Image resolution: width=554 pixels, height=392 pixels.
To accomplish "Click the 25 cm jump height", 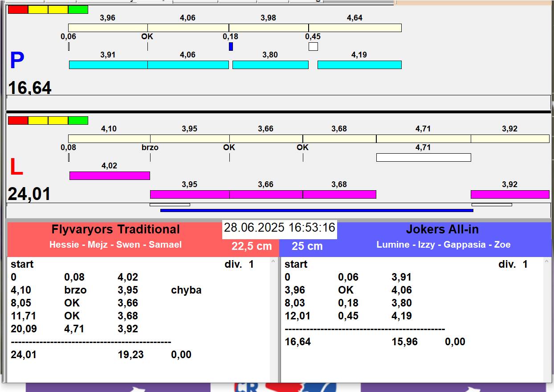I will coord(307,246).
